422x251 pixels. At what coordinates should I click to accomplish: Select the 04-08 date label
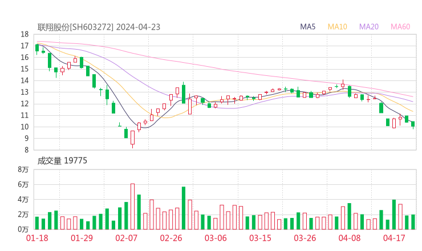pos(349,238)
